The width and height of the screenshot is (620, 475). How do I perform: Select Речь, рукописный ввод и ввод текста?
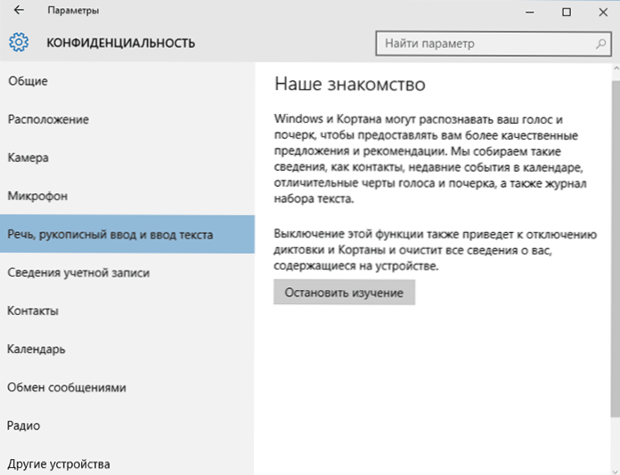(127, 234)
